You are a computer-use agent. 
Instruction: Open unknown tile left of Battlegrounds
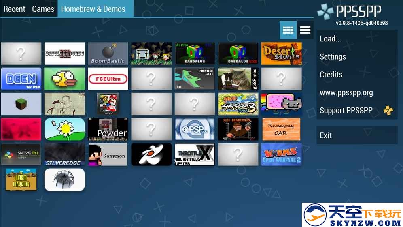pyautogui.click(x=21, y=54)
